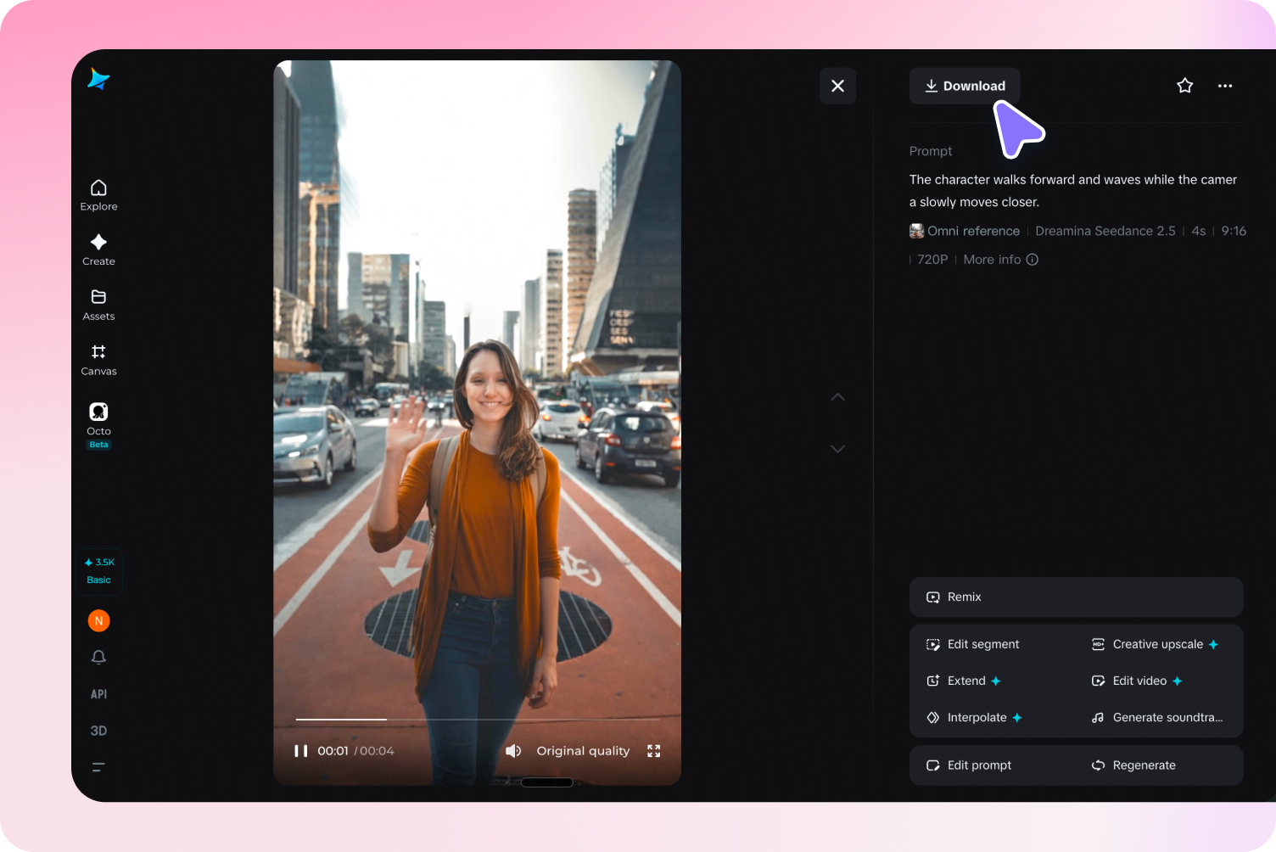Choose Edit segment
Image resolution: width=1276 pixels, height=852 pixels.
pyautogui.click(x=973, y=644)
